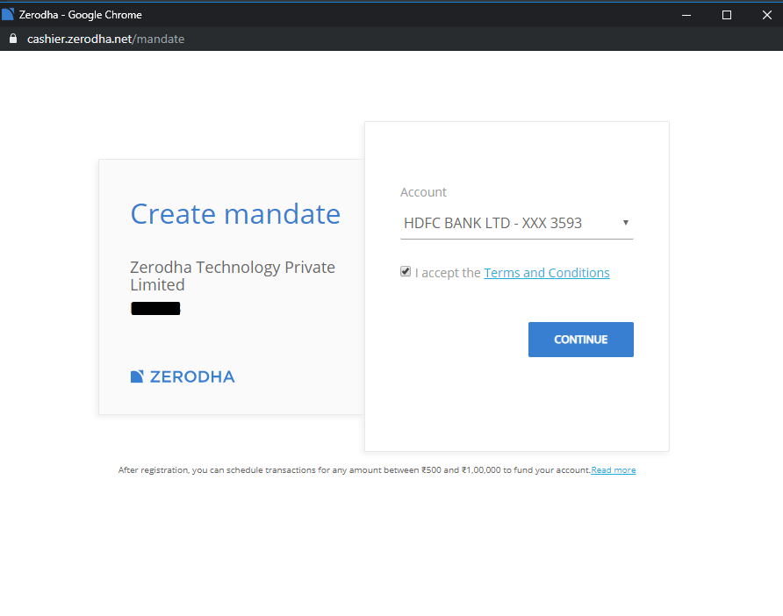Click the cashier.zerodha.net/mandate URL
783x616 pixels.
[106, 39]
